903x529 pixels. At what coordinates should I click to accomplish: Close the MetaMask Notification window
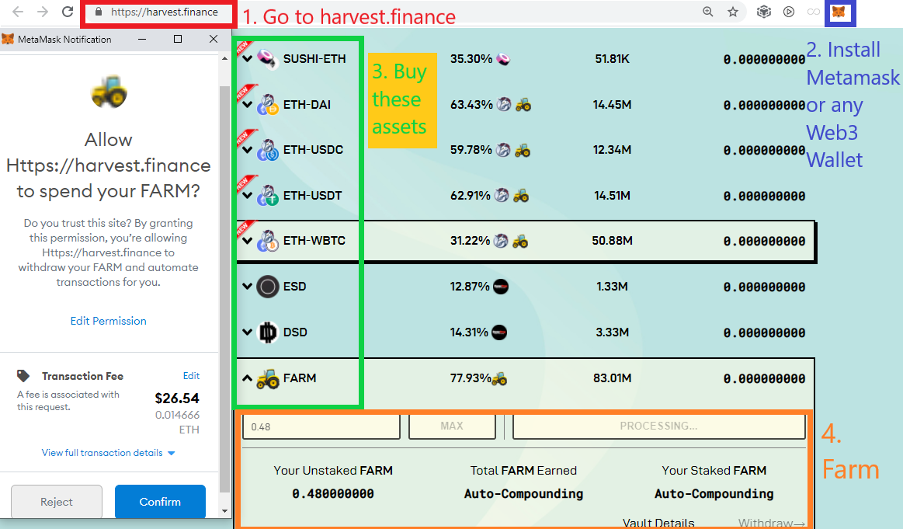(214, 39)
